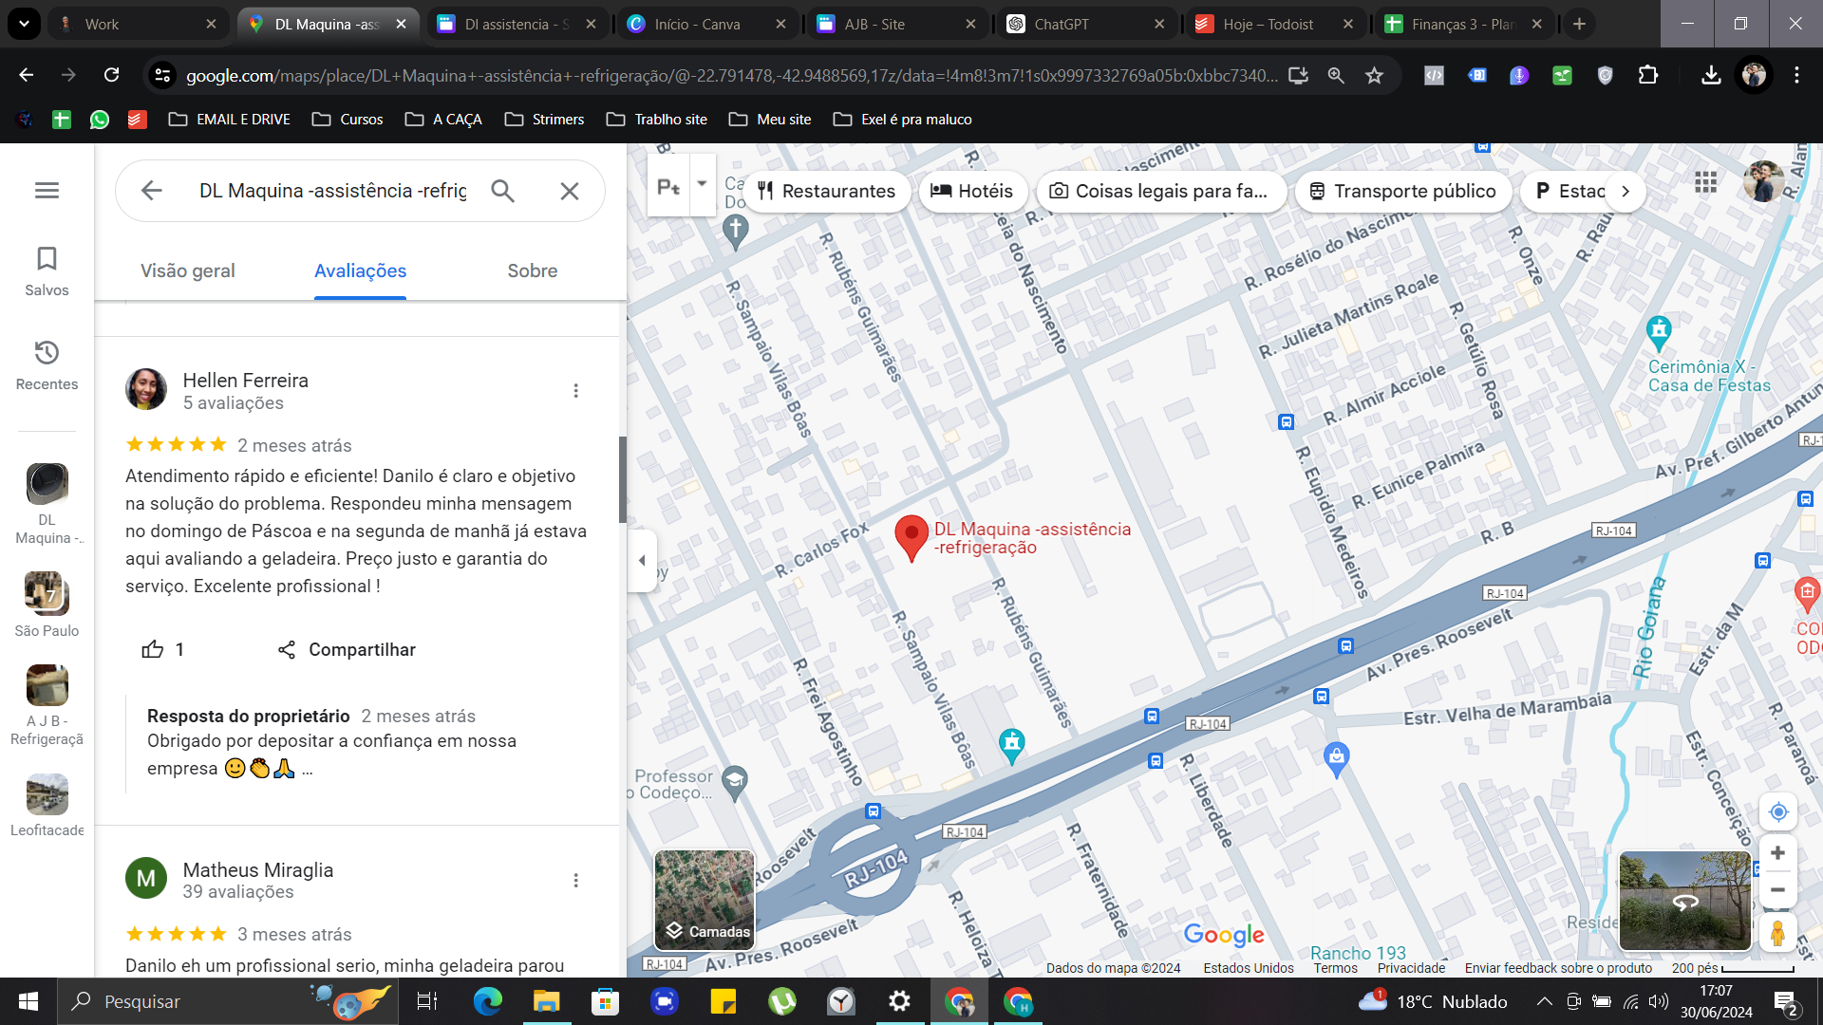Switch to ChatGPT browser tab
The image size is (1823, 1025).
(x=1085, y=24)
